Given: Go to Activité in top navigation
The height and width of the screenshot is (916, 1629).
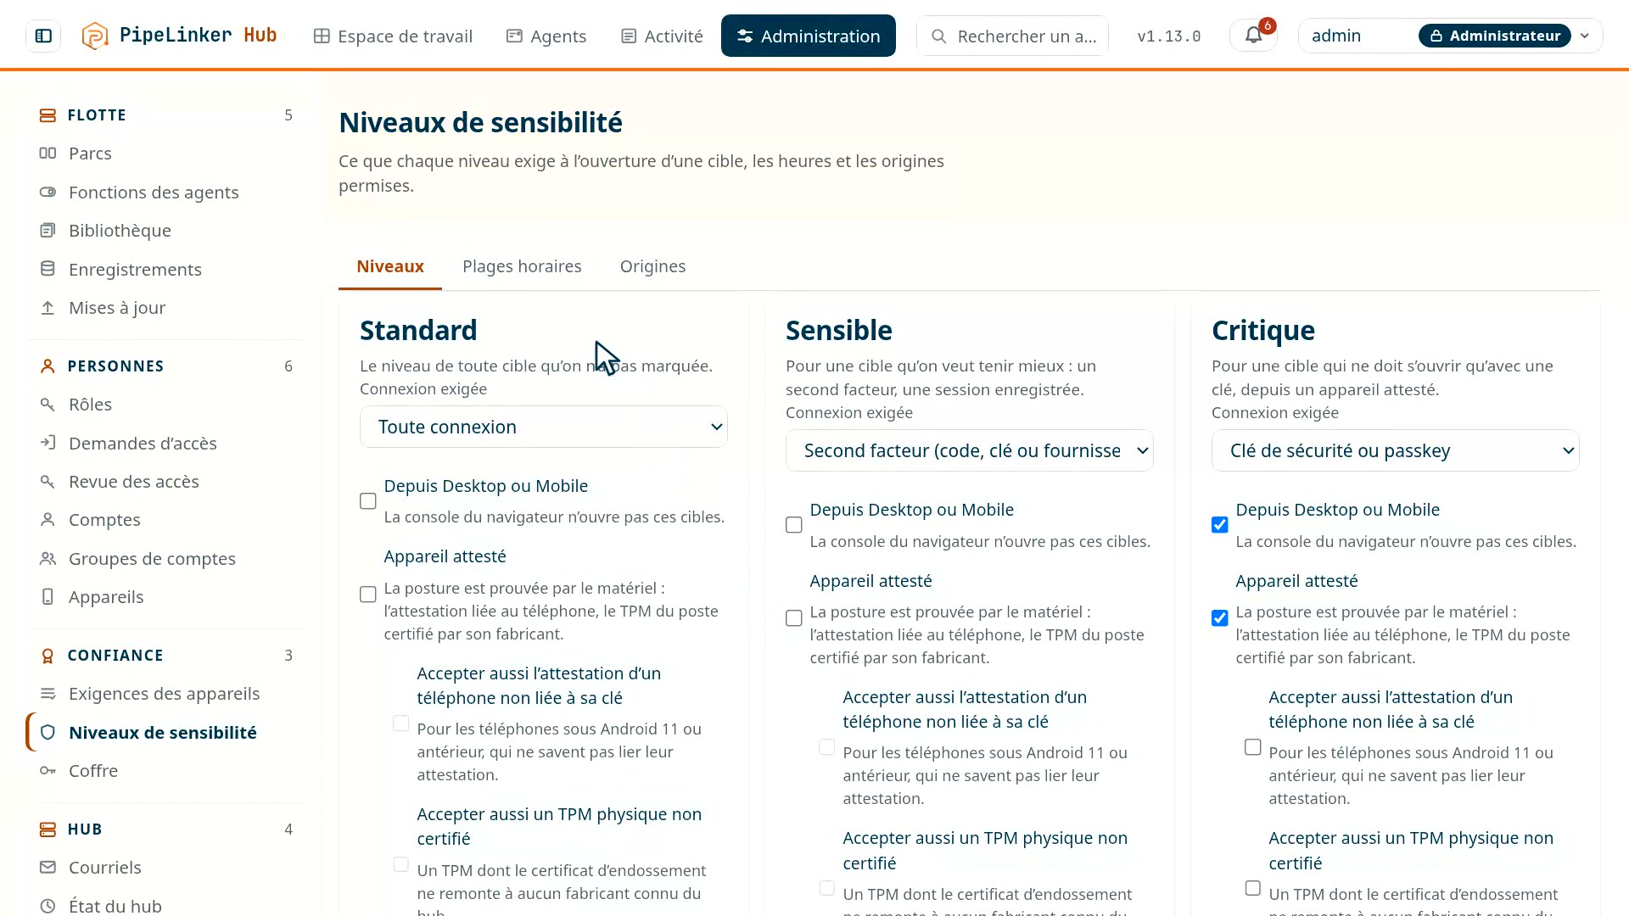Looking at the screenshot, I should click(662, 36).
